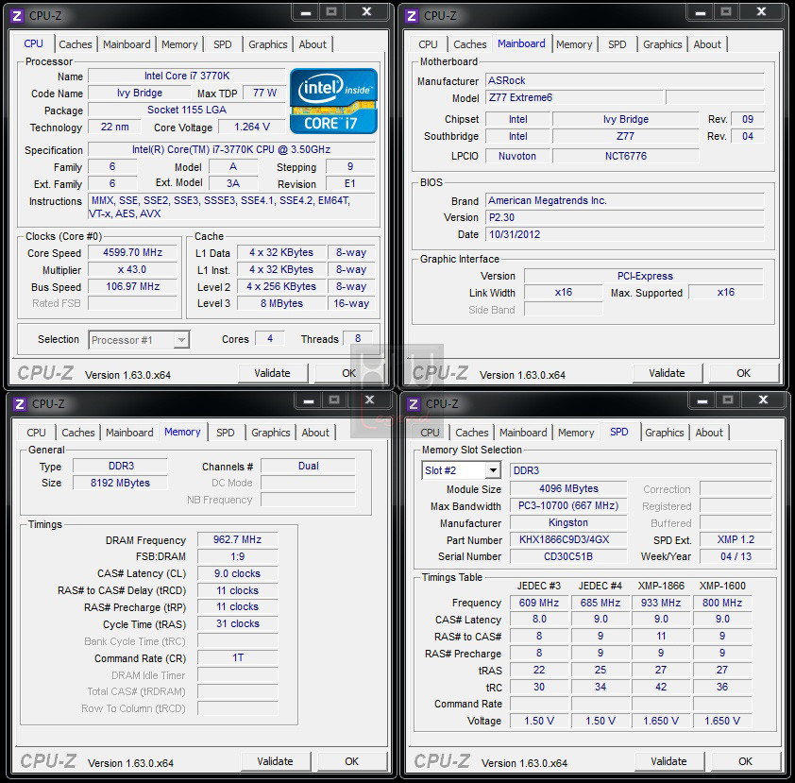Click the XMP-1600 frequency 800 MHz
Screen dimensions: 795x783
point(722,603)
